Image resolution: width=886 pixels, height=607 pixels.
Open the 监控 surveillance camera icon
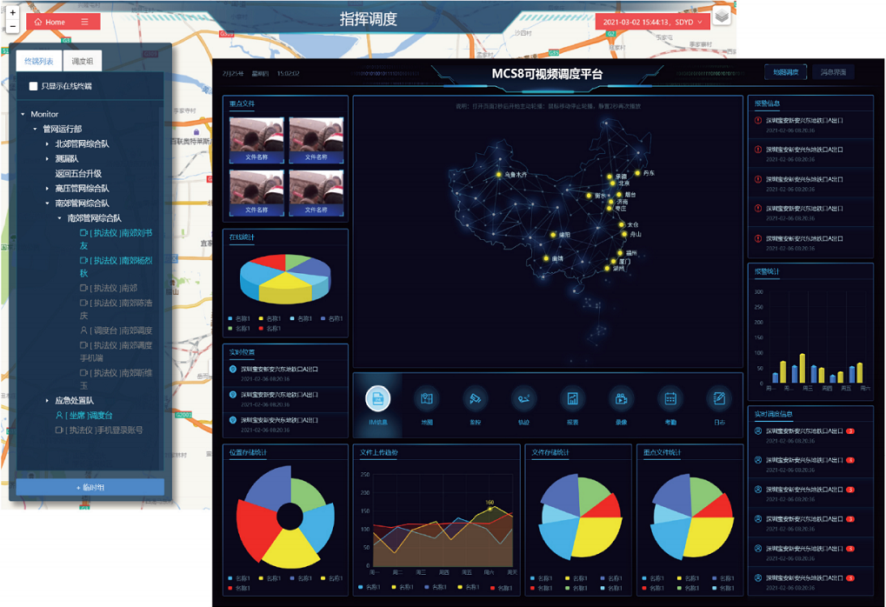476,399
